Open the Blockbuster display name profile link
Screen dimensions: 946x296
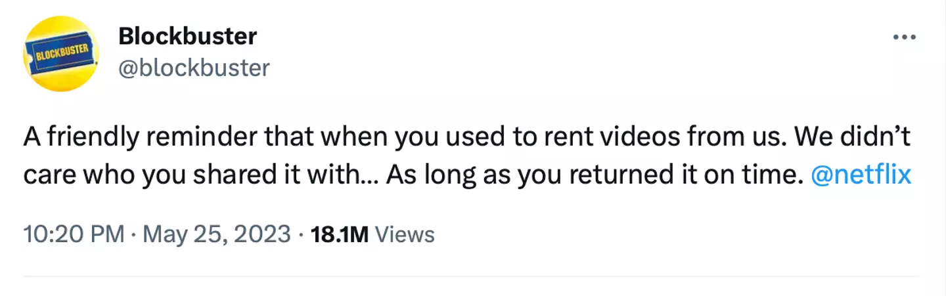(187, 36)
